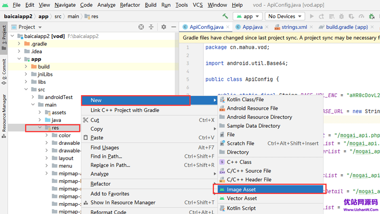Screen dimensions: 380x214
Task: Click Find Usages in context menu
Action: (x=149, y=148)
